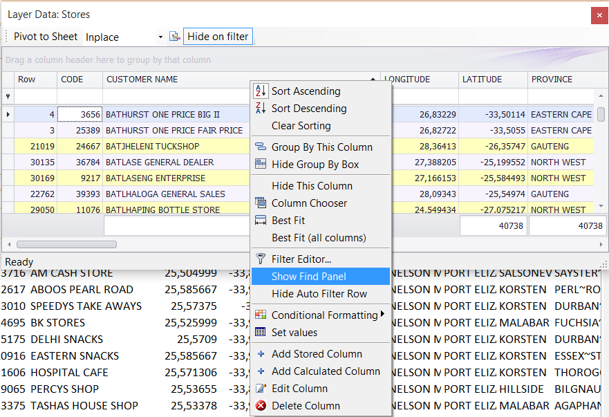Select the Sort Descending icon
This screenshot has width=609, height=417.
(x=261, y=109)
